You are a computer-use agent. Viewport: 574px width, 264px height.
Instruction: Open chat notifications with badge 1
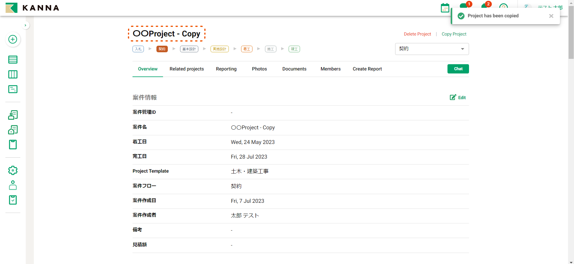[463, 7]
